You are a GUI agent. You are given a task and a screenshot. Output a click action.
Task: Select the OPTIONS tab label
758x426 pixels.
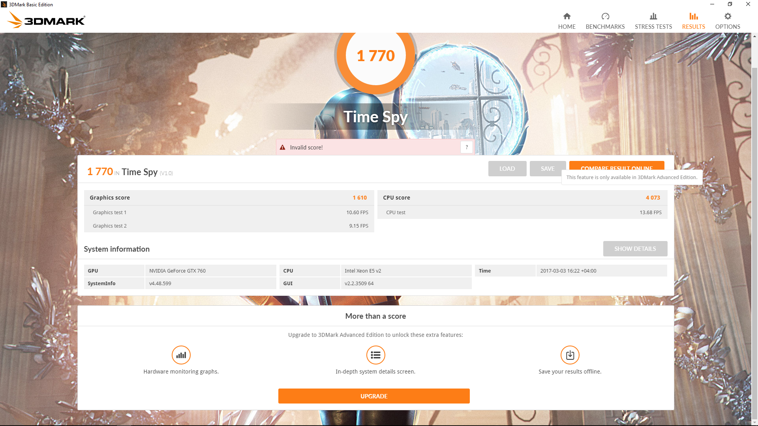click(x=728, y=27)
